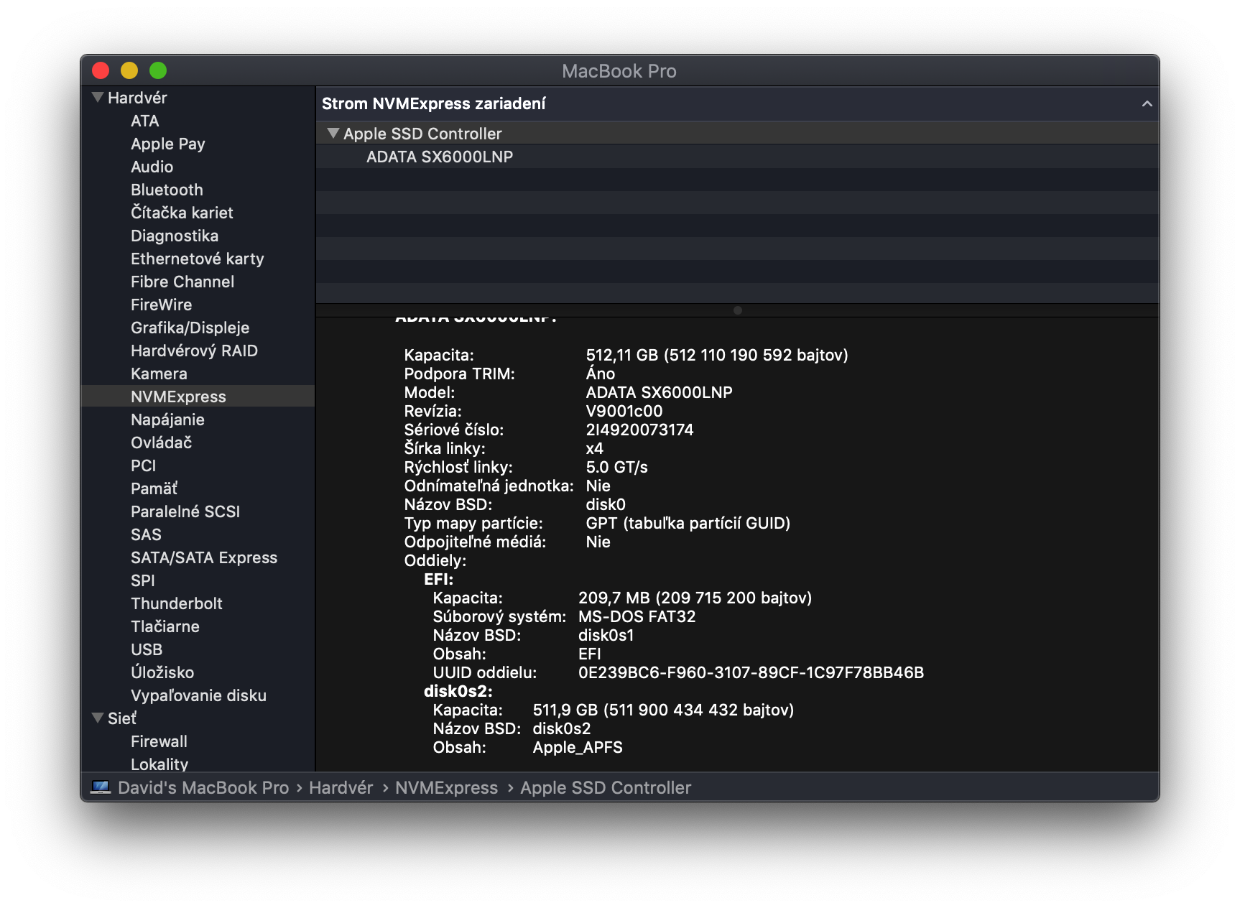The height and width of the screenshot is (908, 1240).
Task: Zoom window with green title bar button
Action: point(158,70)
